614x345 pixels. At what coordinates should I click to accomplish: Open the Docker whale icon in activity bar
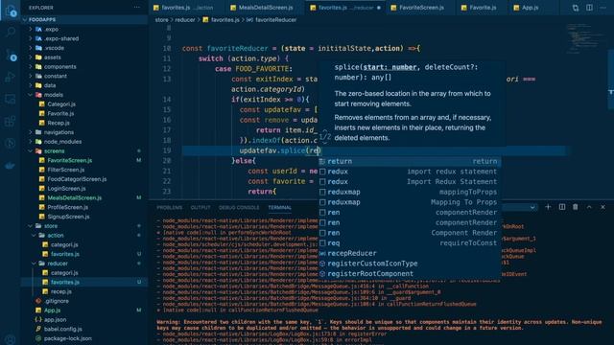coord(11,166)
